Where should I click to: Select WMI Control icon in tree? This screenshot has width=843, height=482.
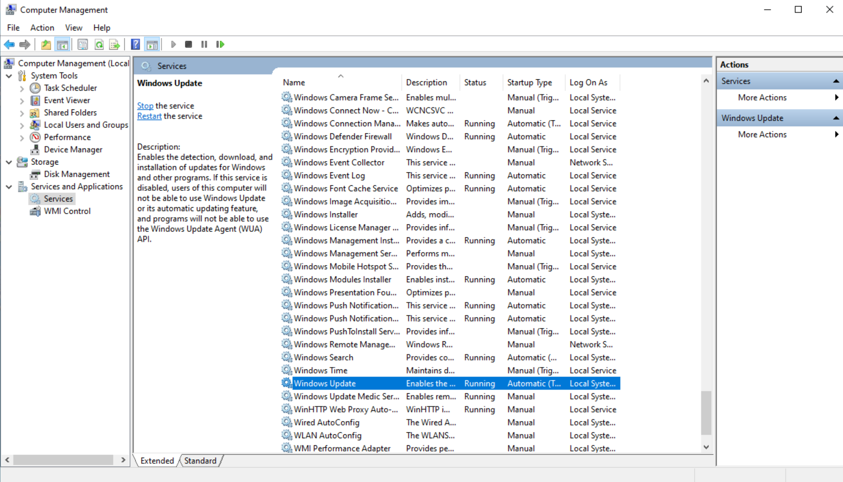pos(35,211)
